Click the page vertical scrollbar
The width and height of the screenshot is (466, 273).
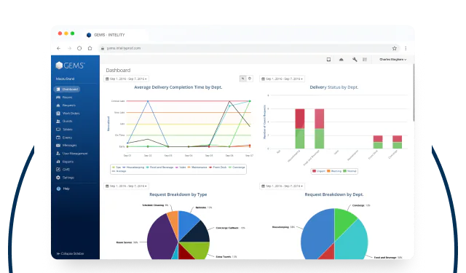coord(414,92)
